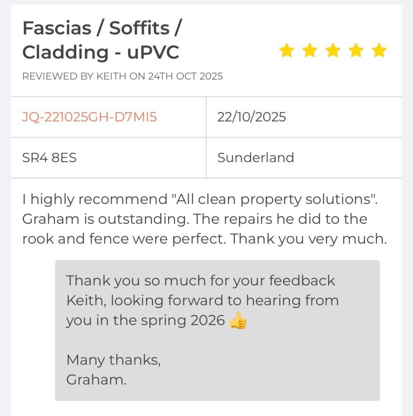The height and width of the screenshot is (416, 413).
Task: Click the 'you in the spring 2026' text
Action: pos(145,320)
